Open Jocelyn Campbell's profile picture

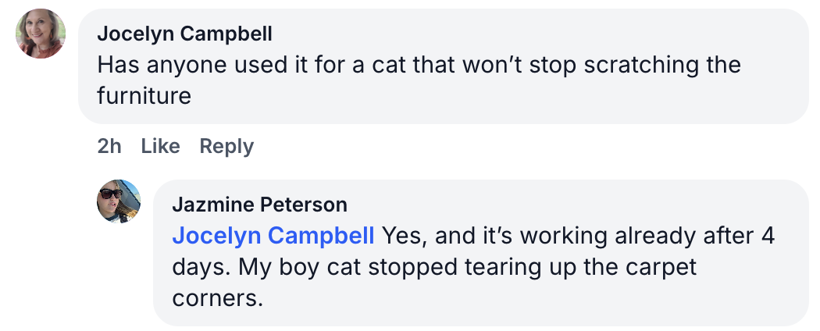(x=41, y=34)
